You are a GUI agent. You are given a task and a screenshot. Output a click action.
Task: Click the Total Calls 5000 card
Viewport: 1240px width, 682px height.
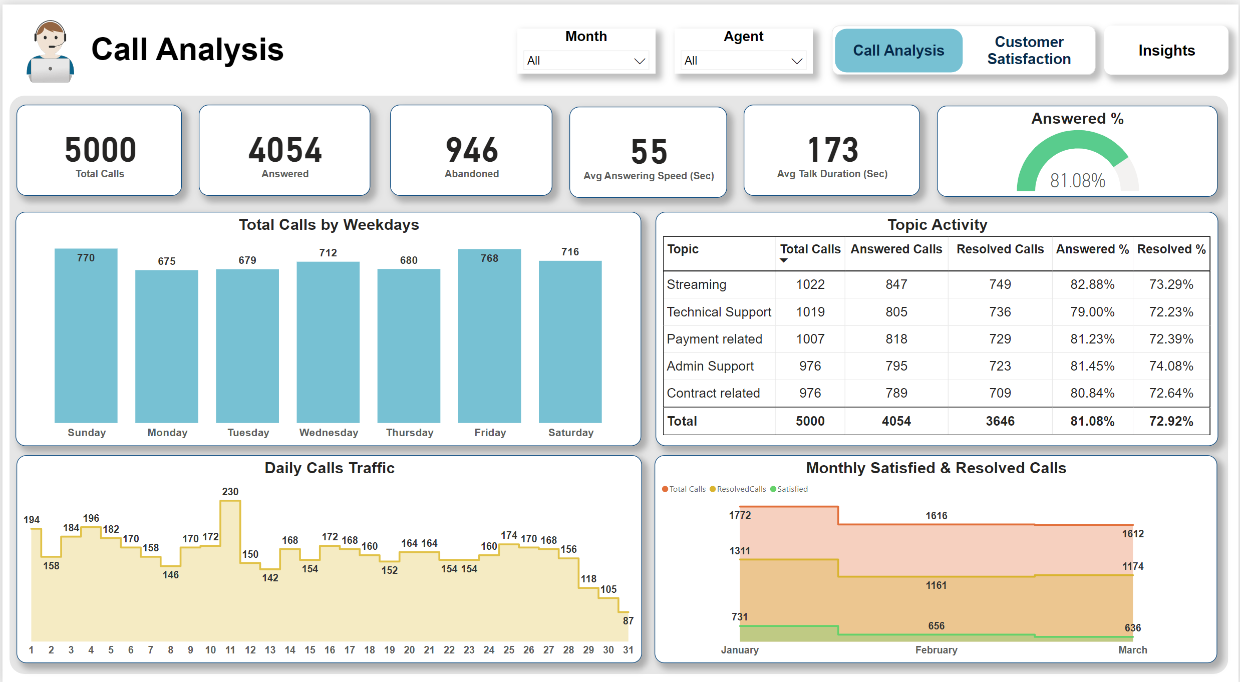(100, 150)
